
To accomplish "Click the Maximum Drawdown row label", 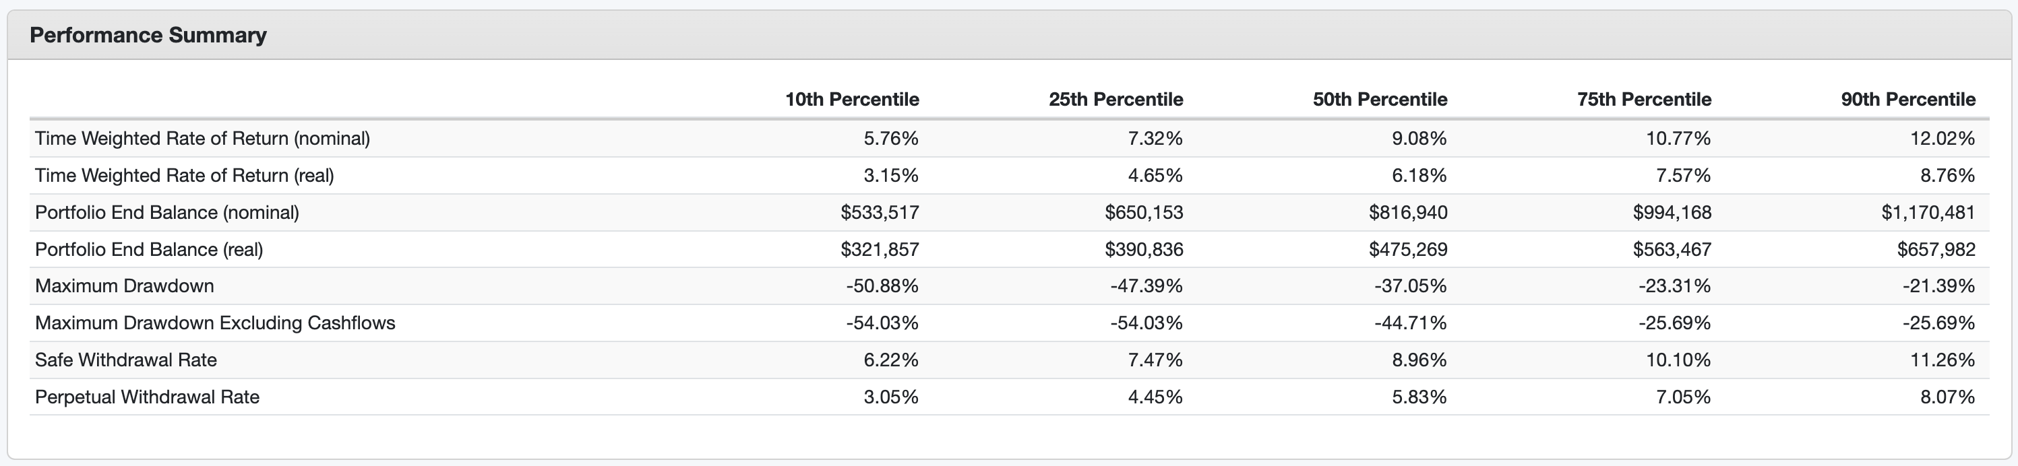I will 125,286.
